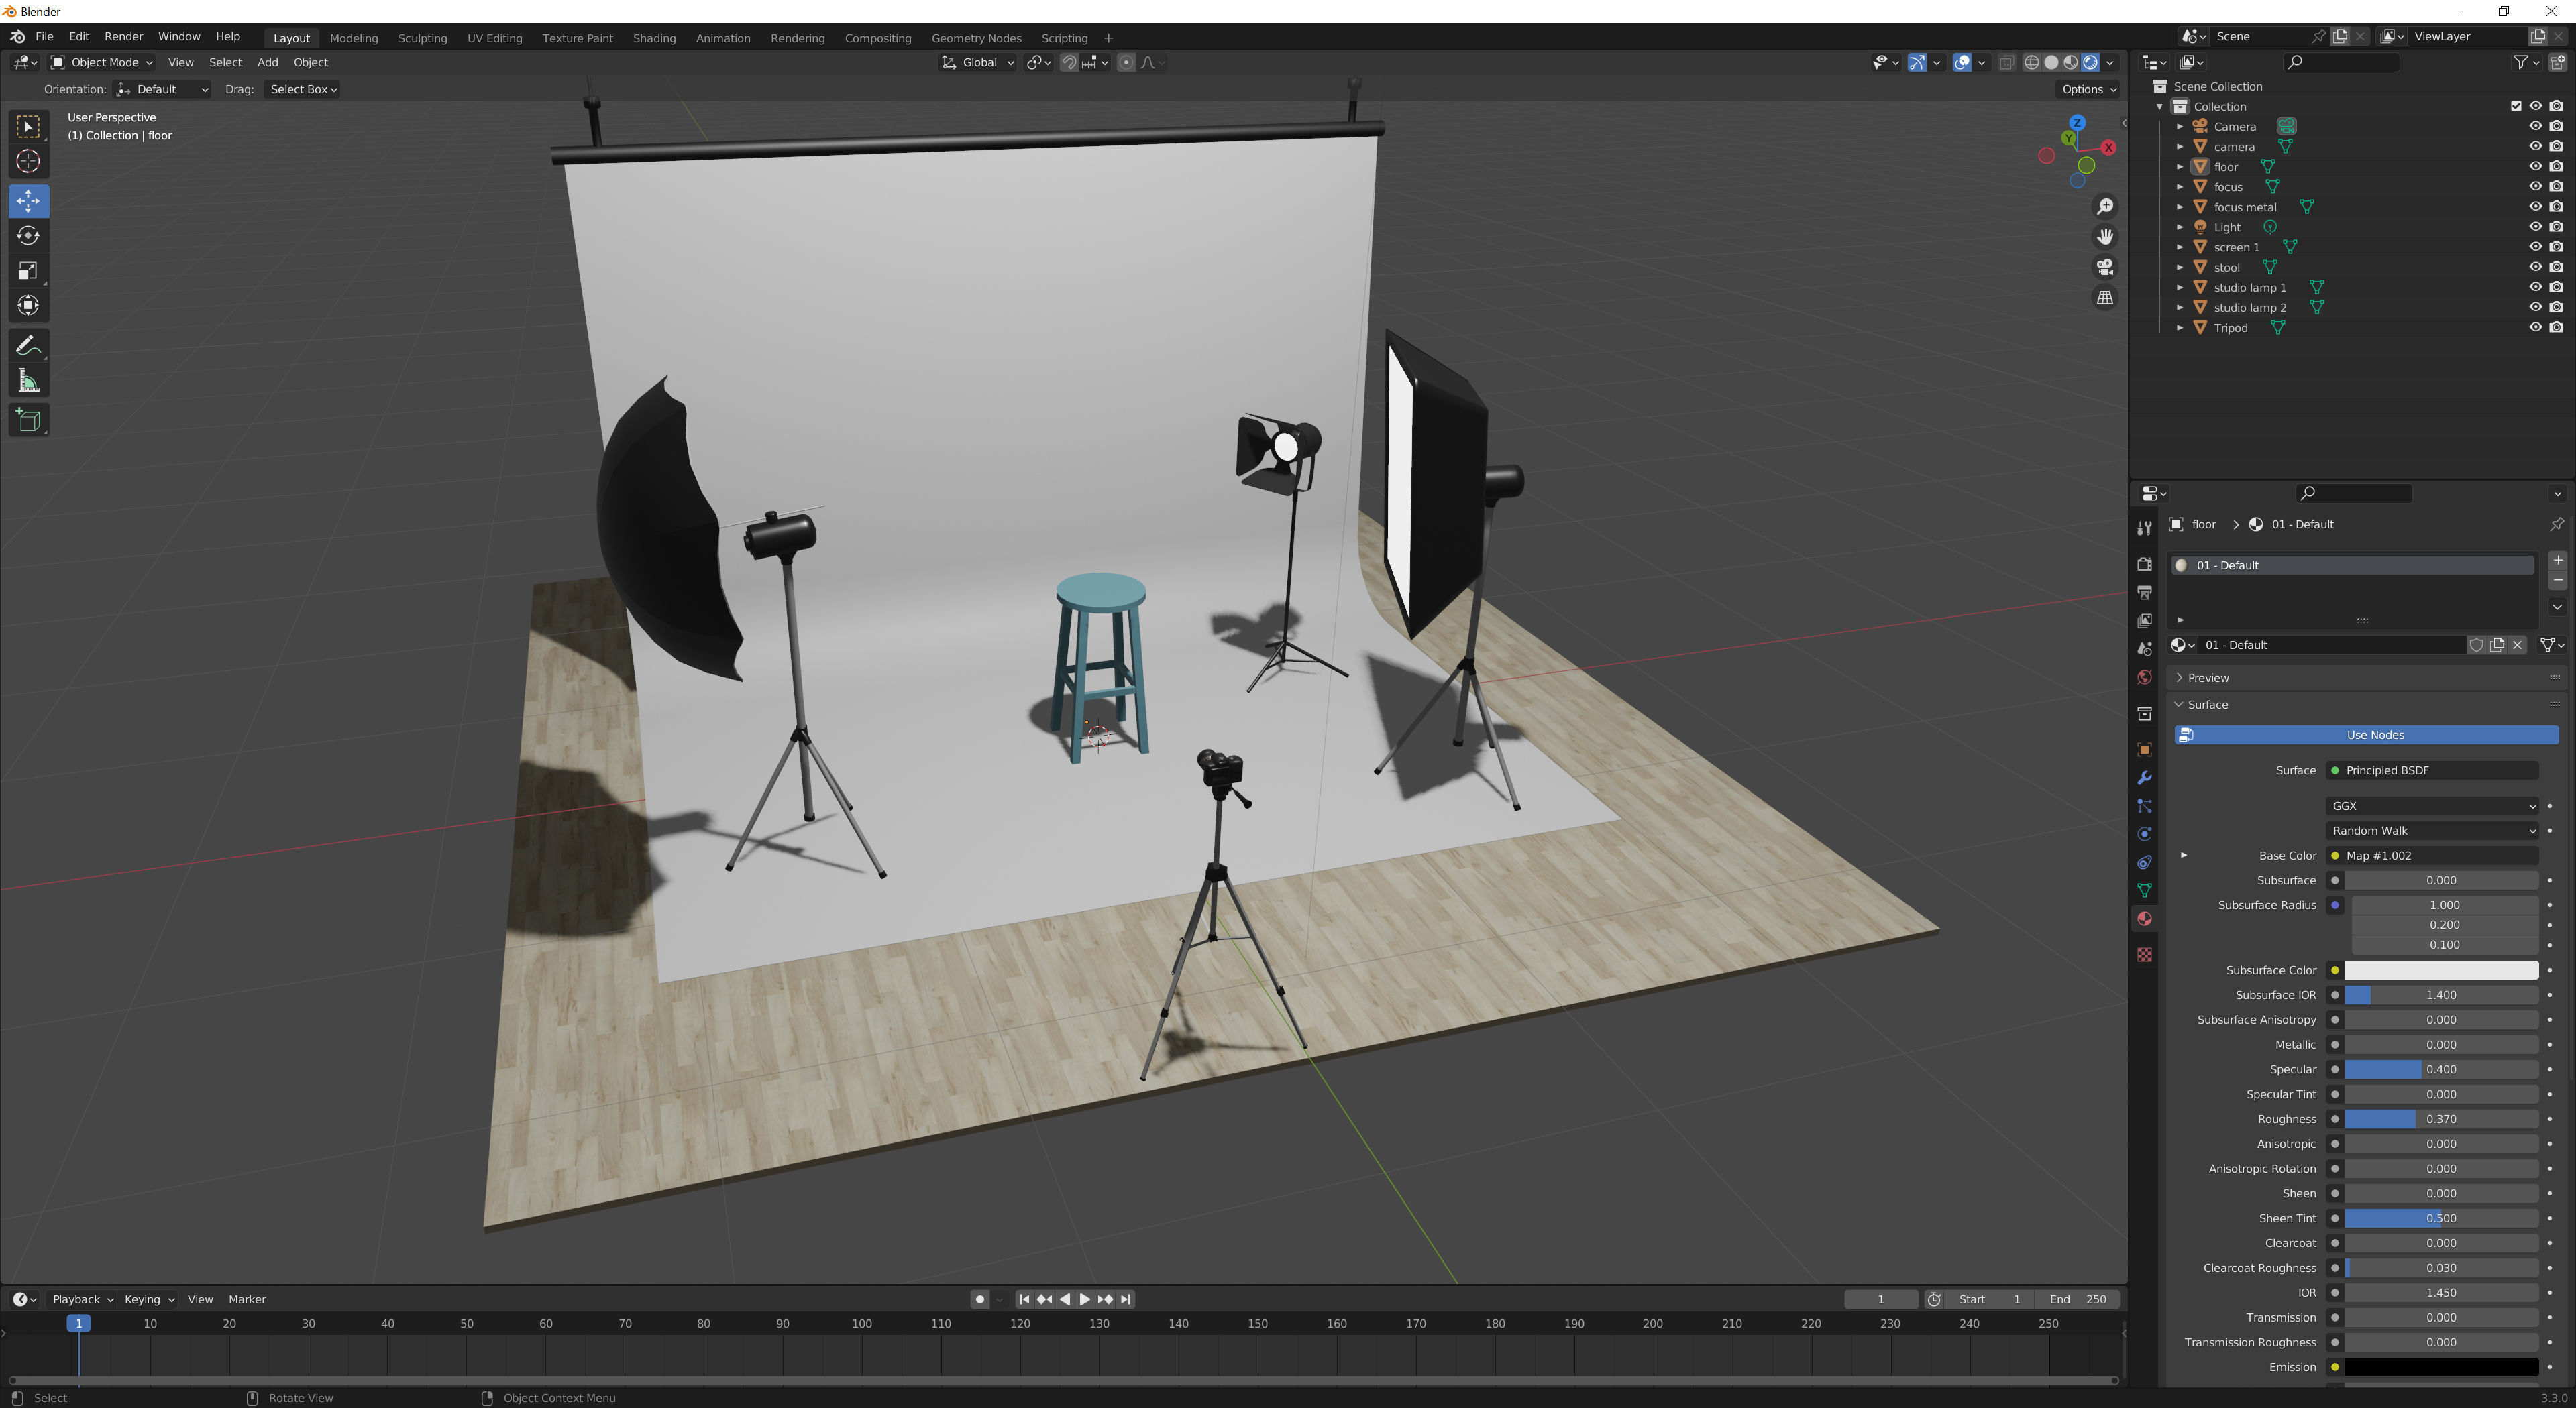Toggle camera view in viewport
The height and width of the screenshot is (1408, 2576).
2105,267
